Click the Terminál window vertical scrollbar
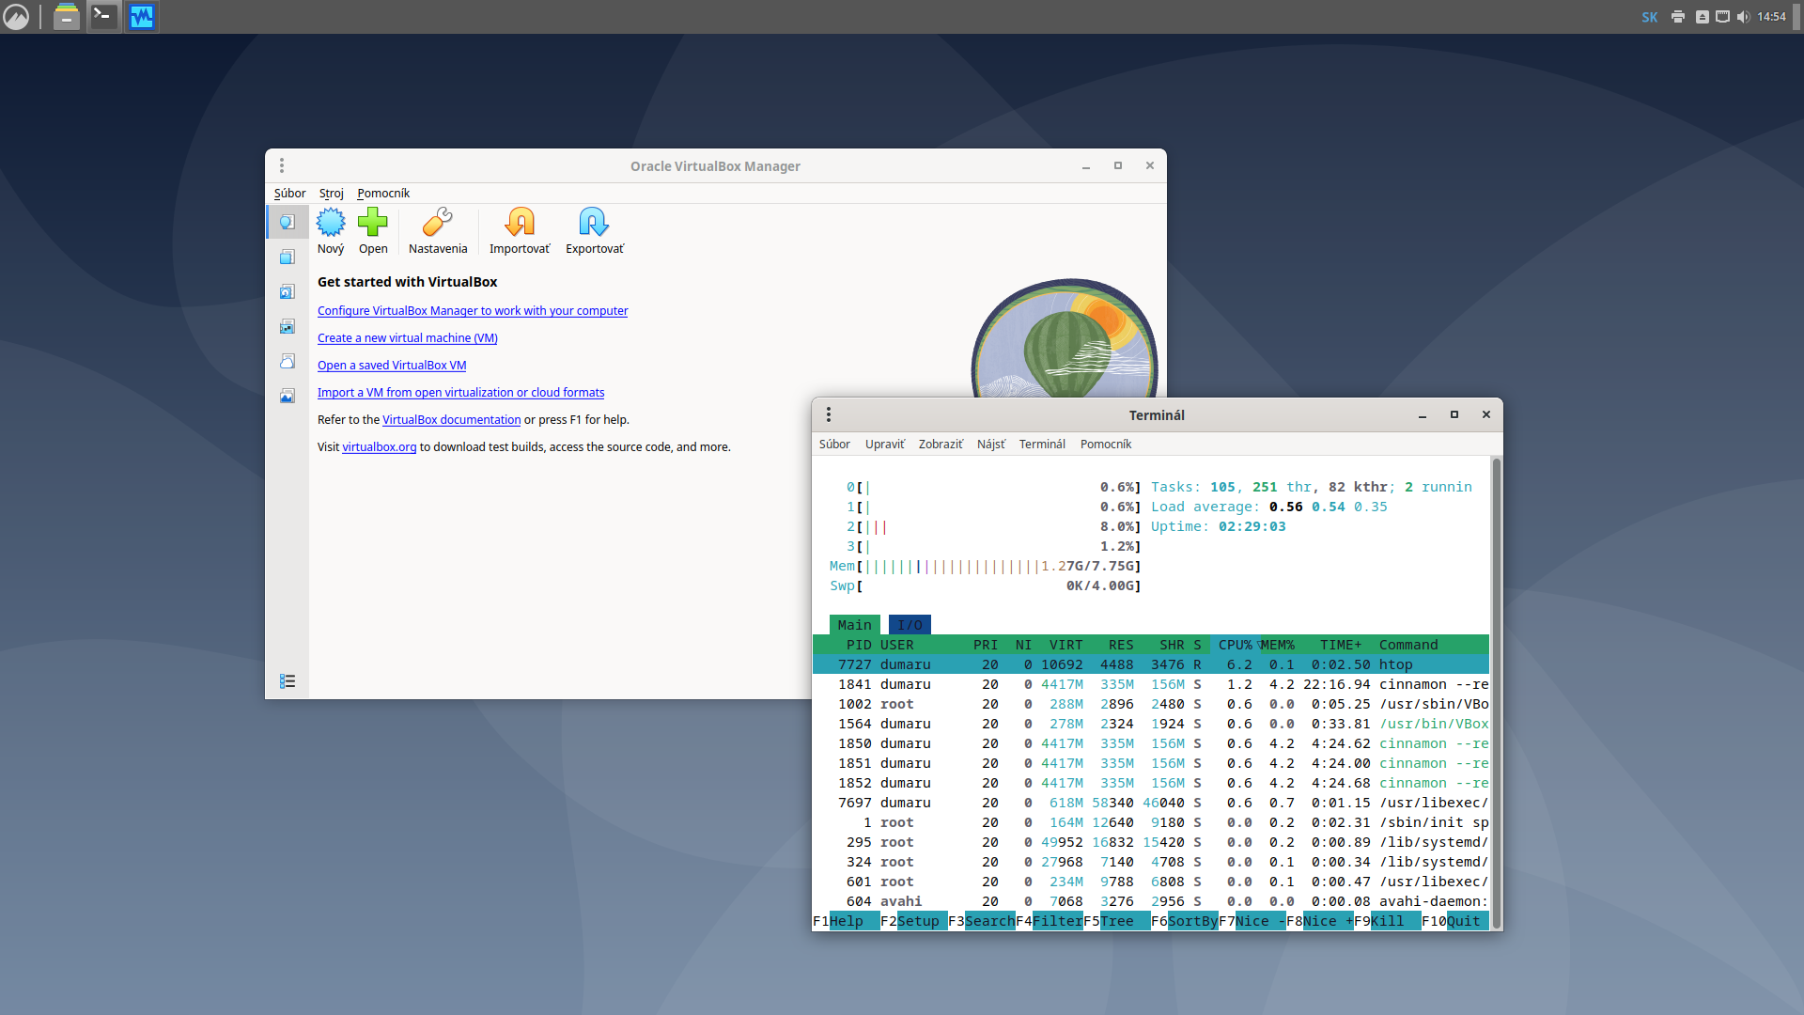 point(1497,694)
